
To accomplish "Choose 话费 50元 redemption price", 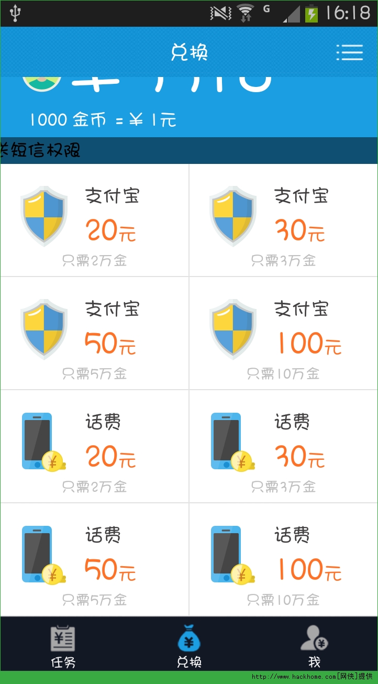I will coord(110,570).
